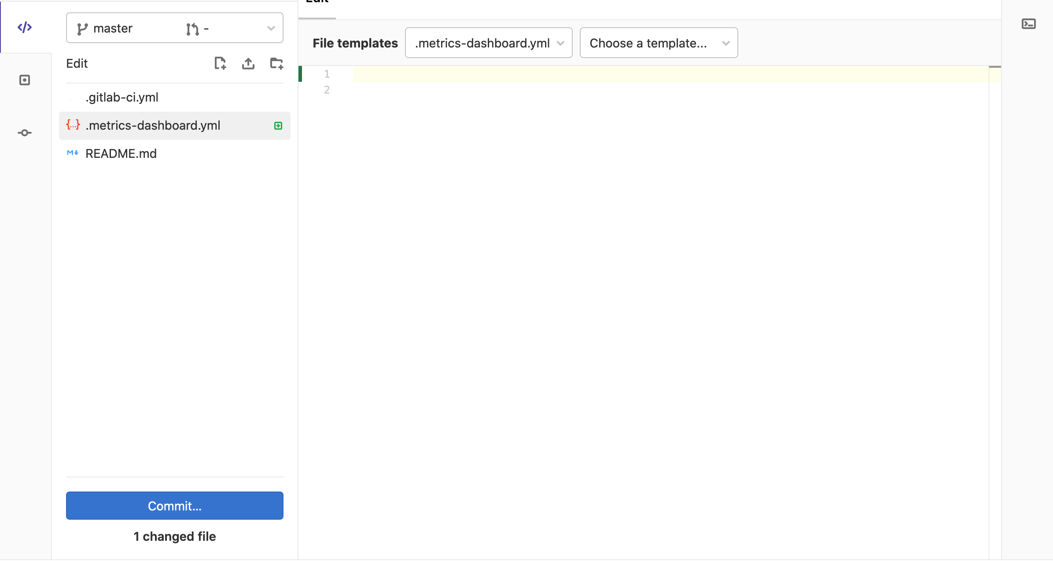Select the .gitlab-ci.yml file in the tree
Image resolution: width=1053 pixels, height=561 pixels.
point(122,97)
